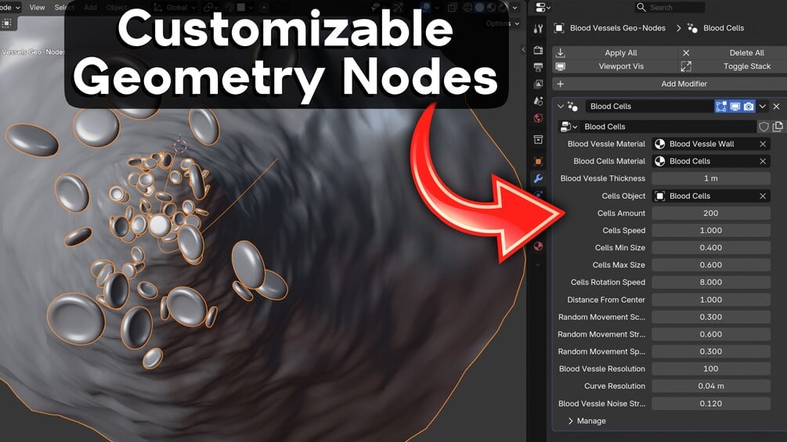787x442 pixels.
Task: Clear the Blood Cells Material field
Action: click(x=763, y=161)
